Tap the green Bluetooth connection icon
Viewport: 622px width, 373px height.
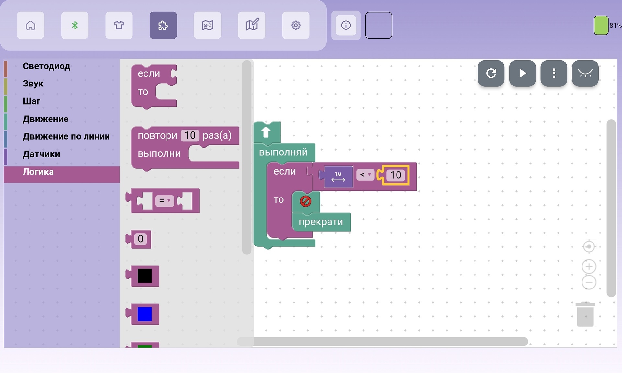[75, 25]
